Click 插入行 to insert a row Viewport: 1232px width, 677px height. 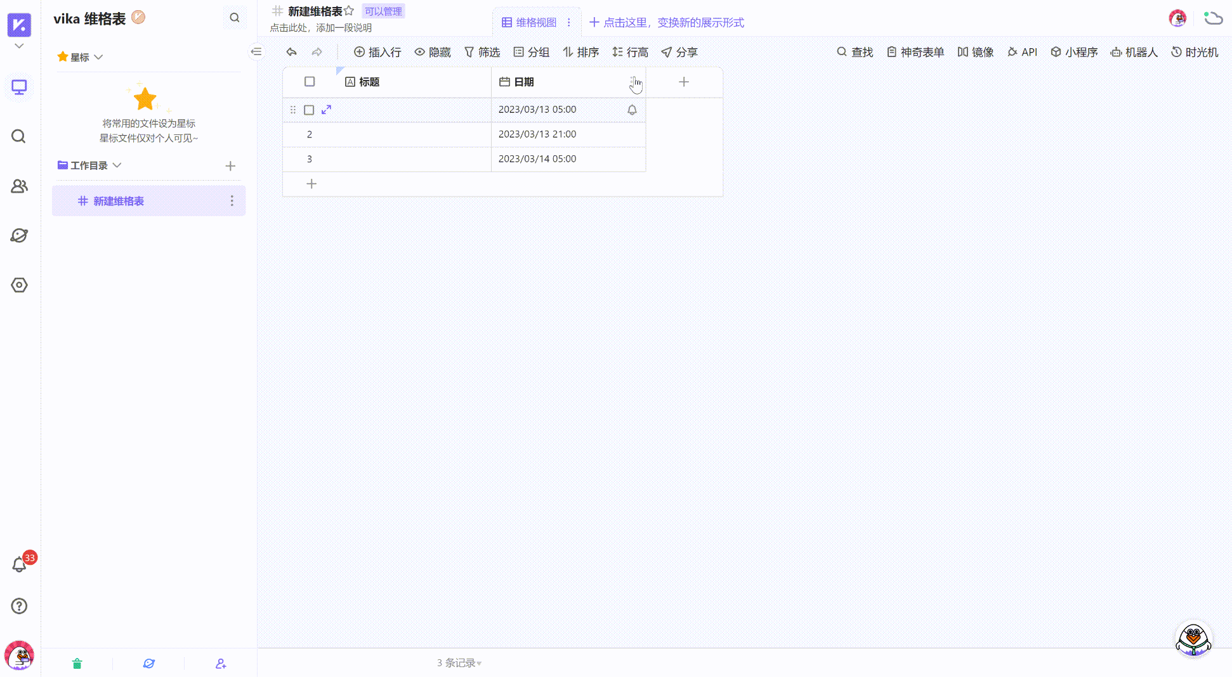coord(377,52)
